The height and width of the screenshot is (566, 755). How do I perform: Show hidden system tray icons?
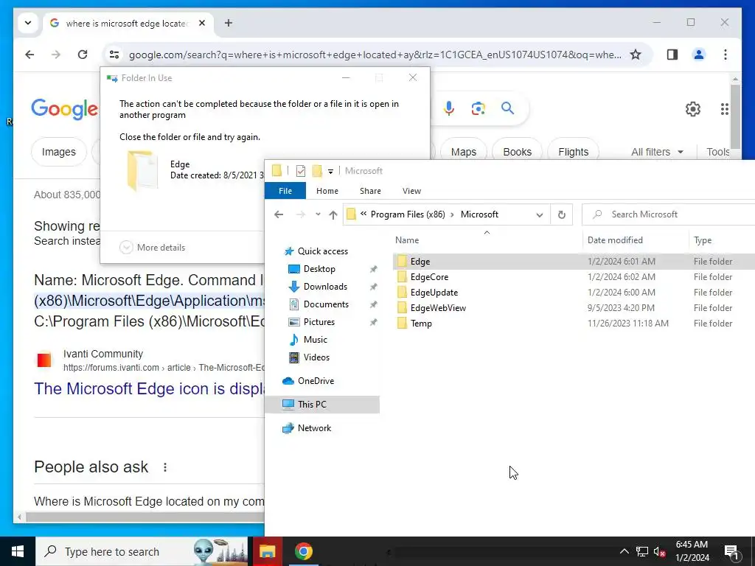coord(624,551)
